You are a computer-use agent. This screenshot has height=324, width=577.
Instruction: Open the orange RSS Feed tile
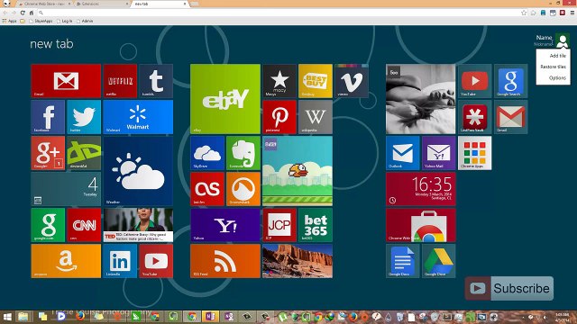(x=225, y=261)
